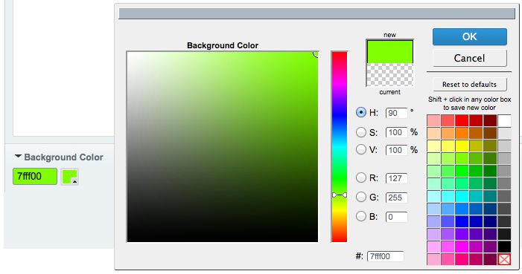Click the color picker dialog title bar

pos(317,13)
